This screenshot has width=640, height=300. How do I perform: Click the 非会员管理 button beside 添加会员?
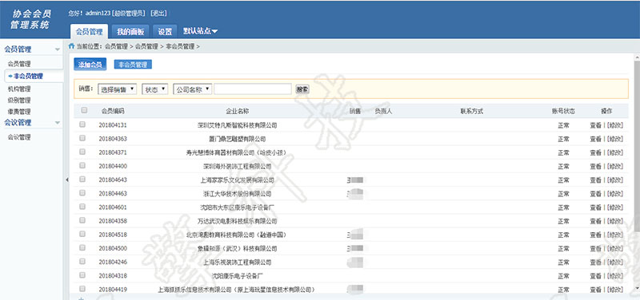click(133, 65)
